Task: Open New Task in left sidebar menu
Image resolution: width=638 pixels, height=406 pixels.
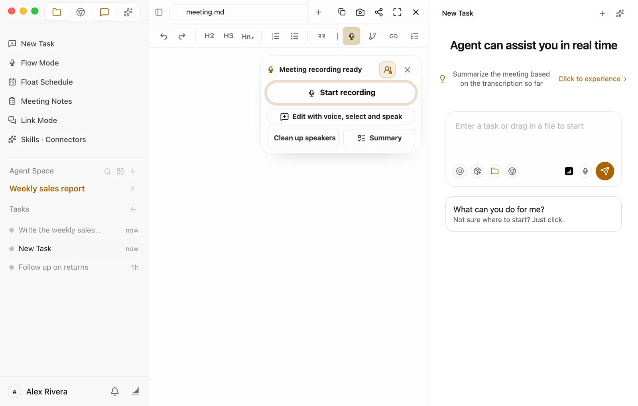Action: 37,44
